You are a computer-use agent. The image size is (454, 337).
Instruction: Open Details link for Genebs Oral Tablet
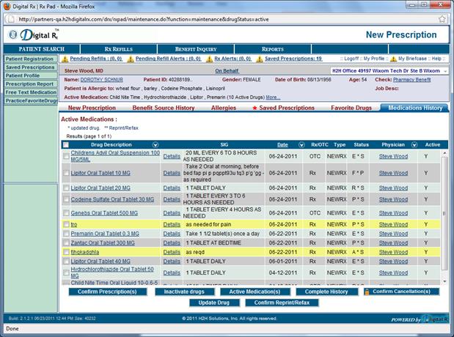171,213
